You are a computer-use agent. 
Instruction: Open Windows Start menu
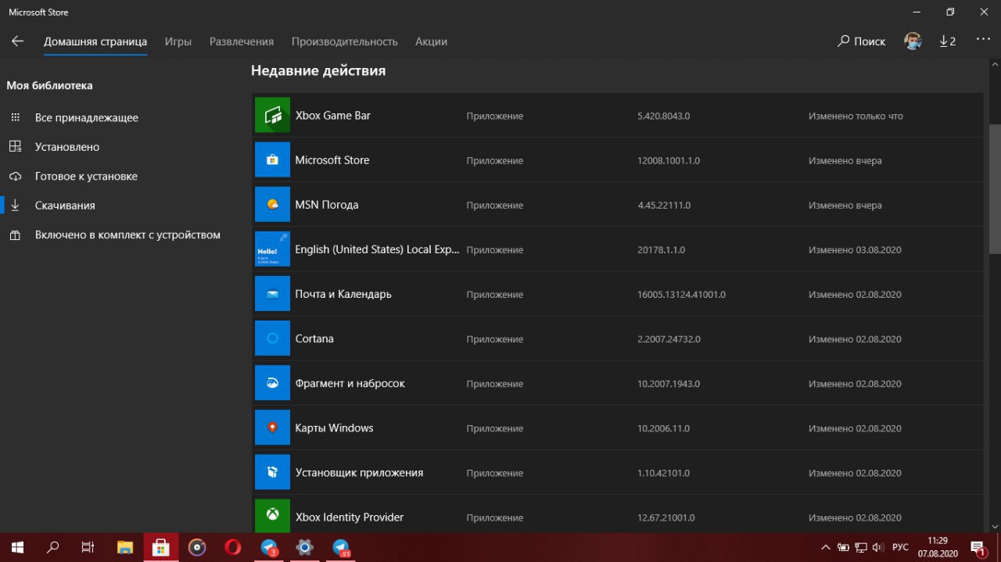tap(17, 547)
